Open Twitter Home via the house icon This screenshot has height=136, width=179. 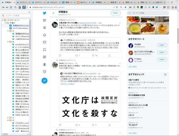[44, 20]
